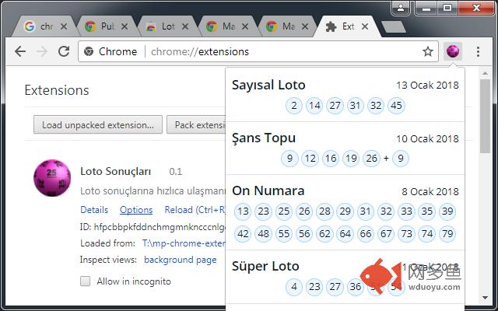Click the date 13 Ocak 2018
Viewport: 498px width, 311px height.
click(427, 86)
